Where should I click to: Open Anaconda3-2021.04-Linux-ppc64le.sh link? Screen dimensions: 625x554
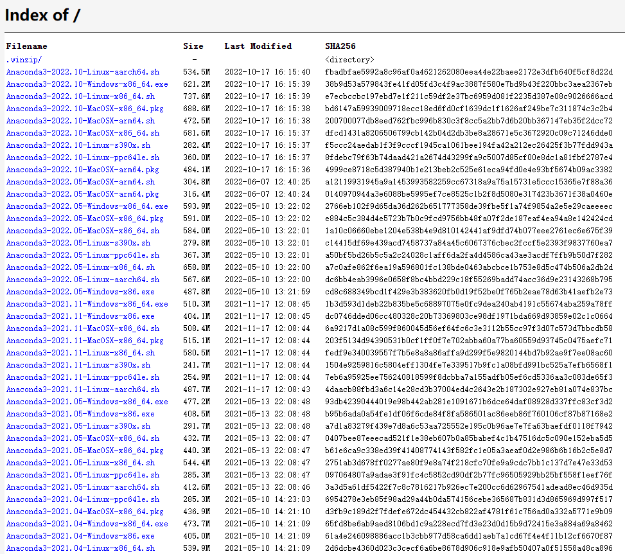point(82,499)
